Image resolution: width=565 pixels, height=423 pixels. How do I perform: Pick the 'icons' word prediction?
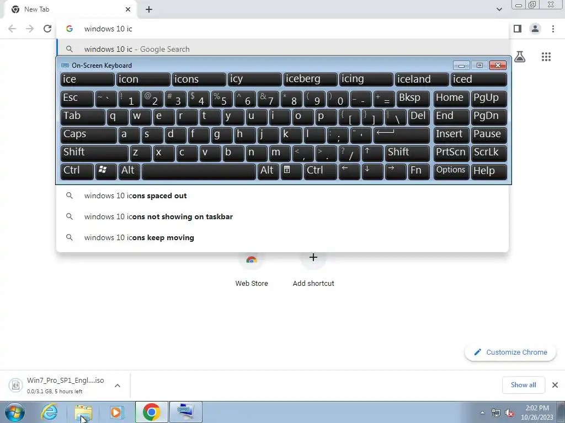(199, 79)
